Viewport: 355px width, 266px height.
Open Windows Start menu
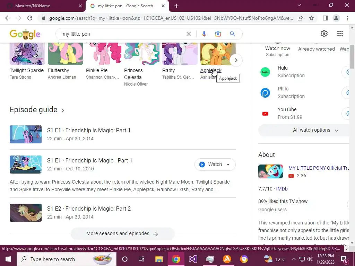point(8,259)
